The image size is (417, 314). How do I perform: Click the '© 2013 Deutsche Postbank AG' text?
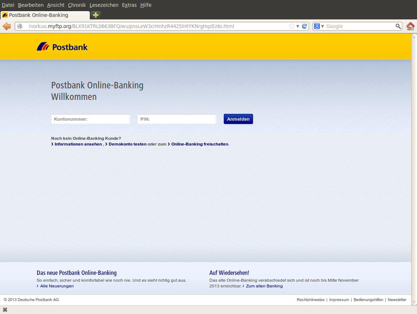point(31,300)
